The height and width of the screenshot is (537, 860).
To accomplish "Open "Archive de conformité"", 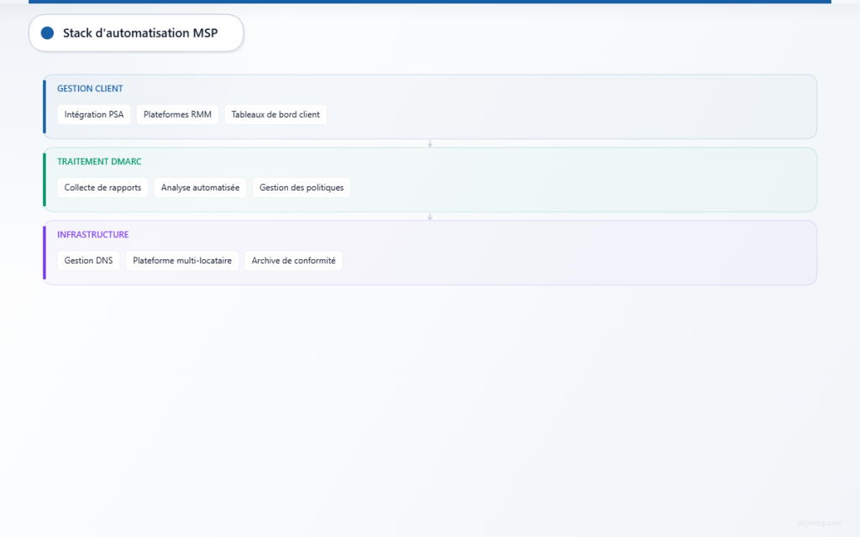I will pos(293,260).
